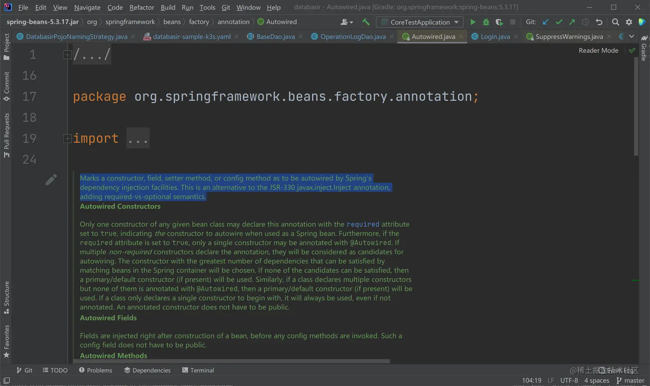Click the editor vertical scrollbar thumb
650x386 pixels.
pos(636,106)
